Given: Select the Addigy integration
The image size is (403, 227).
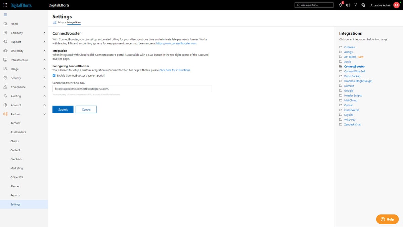Looking at the screenshot, I should 349,52.
